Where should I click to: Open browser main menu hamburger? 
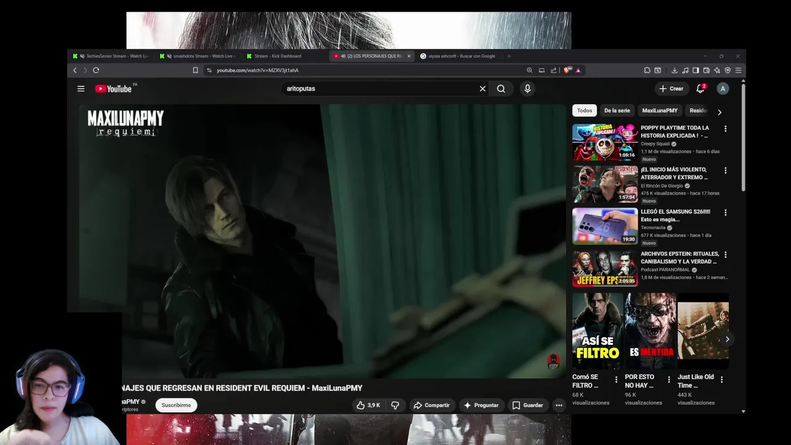[738, 70]
